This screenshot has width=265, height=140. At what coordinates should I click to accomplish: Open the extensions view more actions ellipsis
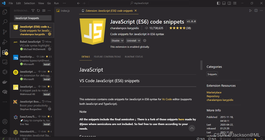[x=48, y=11]
